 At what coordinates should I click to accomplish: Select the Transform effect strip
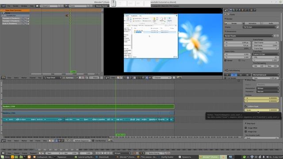point(88,106)
